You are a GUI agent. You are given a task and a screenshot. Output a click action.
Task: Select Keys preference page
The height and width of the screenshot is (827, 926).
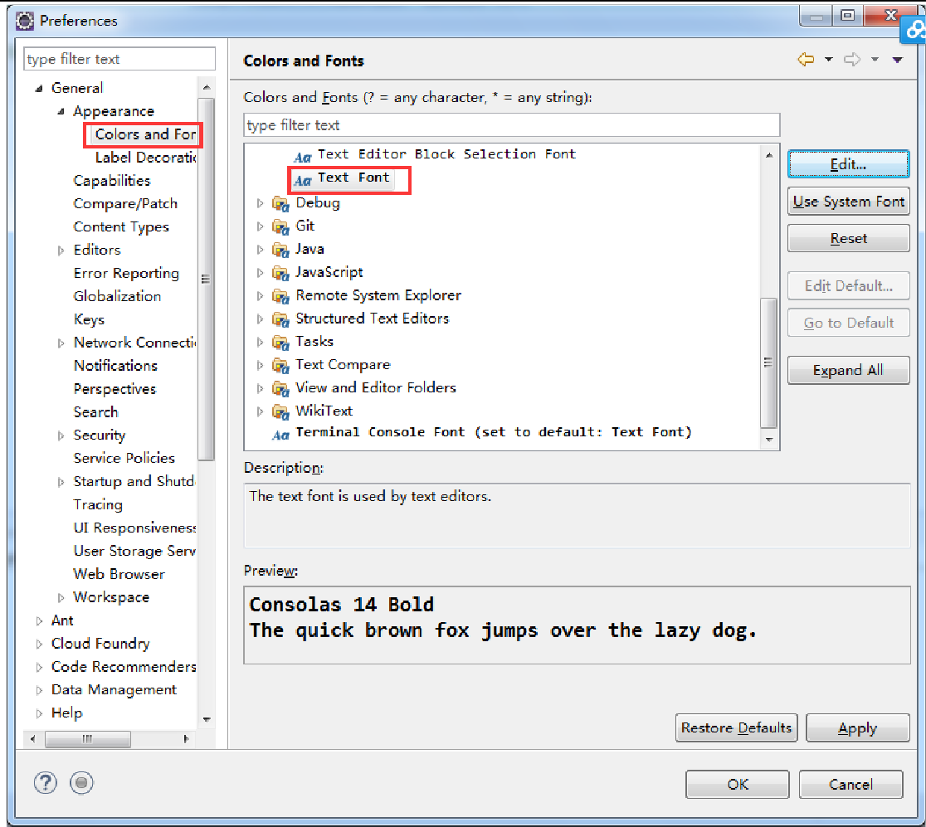coord(89,319)
